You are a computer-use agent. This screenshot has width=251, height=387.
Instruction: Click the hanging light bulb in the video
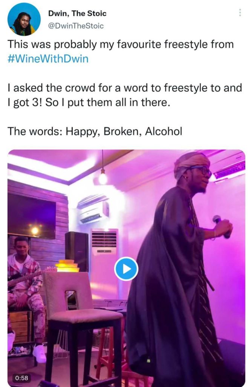click(x=103, y=178)
